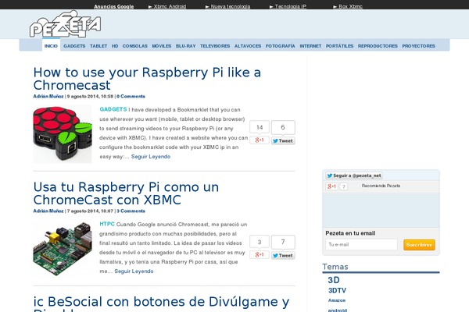Open the BeSocial con botones de Divúlgame article

coord(161,303)
